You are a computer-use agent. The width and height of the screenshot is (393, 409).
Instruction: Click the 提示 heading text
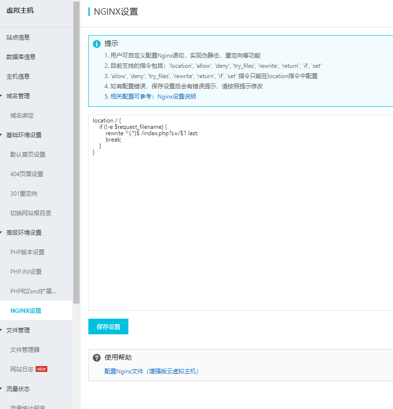pyautogui.click(x=111, y=43)
